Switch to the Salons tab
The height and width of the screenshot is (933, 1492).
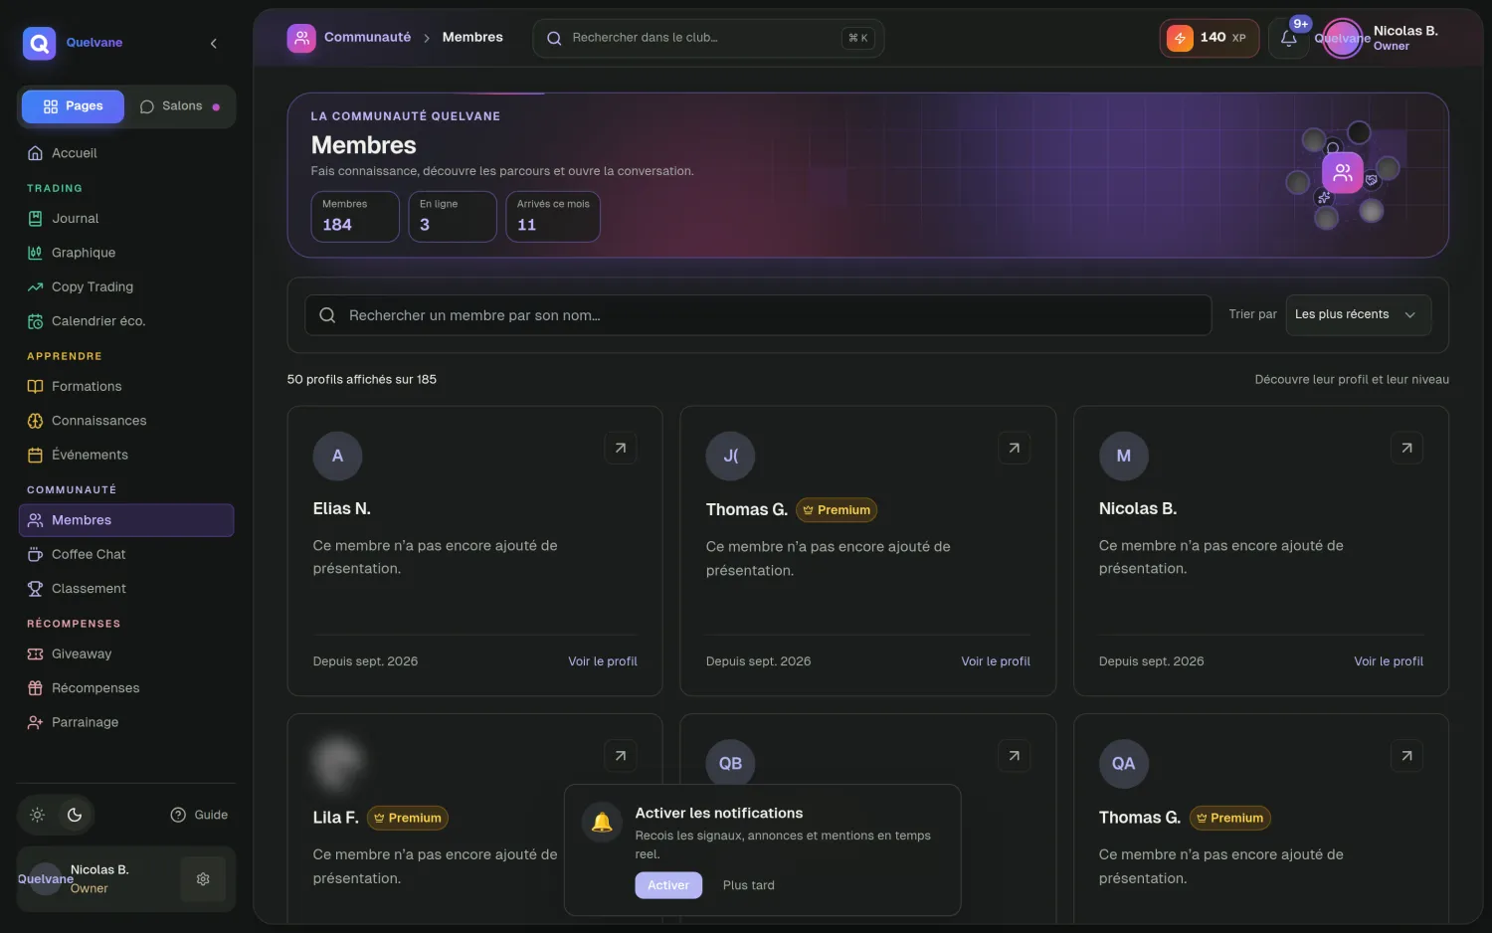pyautogui.click(x=180, y=106)
